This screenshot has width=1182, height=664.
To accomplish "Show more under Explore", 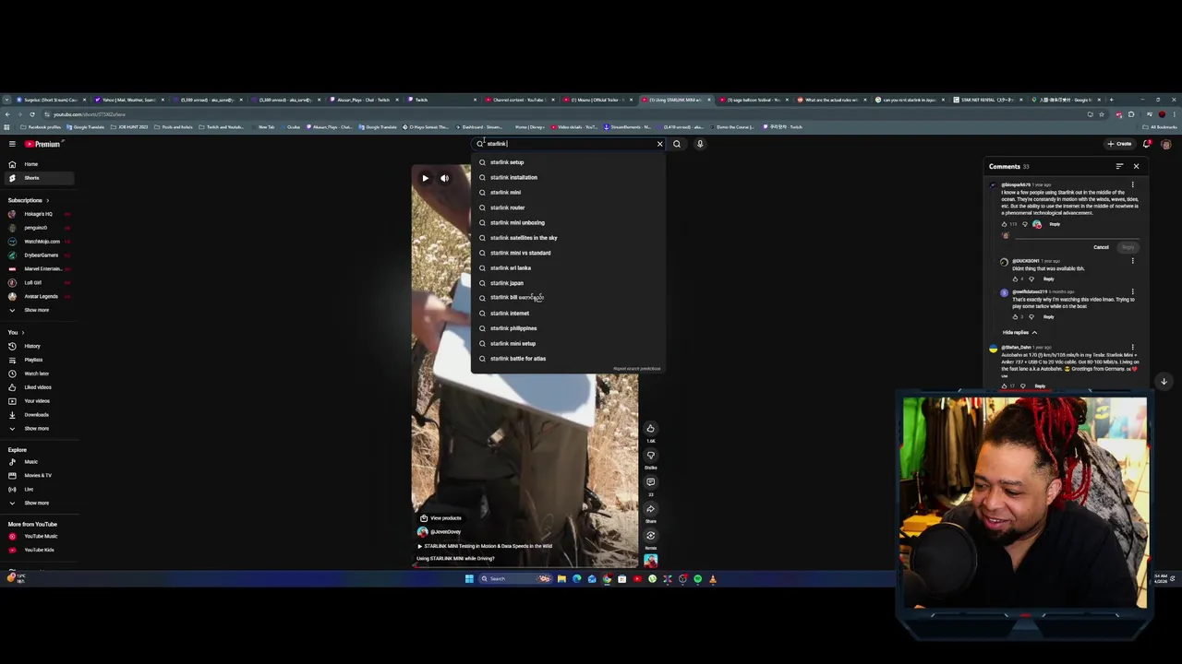I will coord(38,504).
